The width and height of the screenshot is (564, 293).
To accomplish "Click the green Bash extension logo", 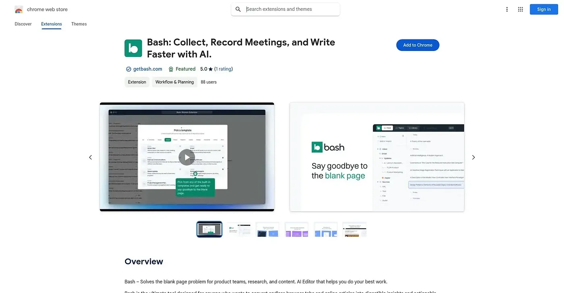I will (133, 48).
